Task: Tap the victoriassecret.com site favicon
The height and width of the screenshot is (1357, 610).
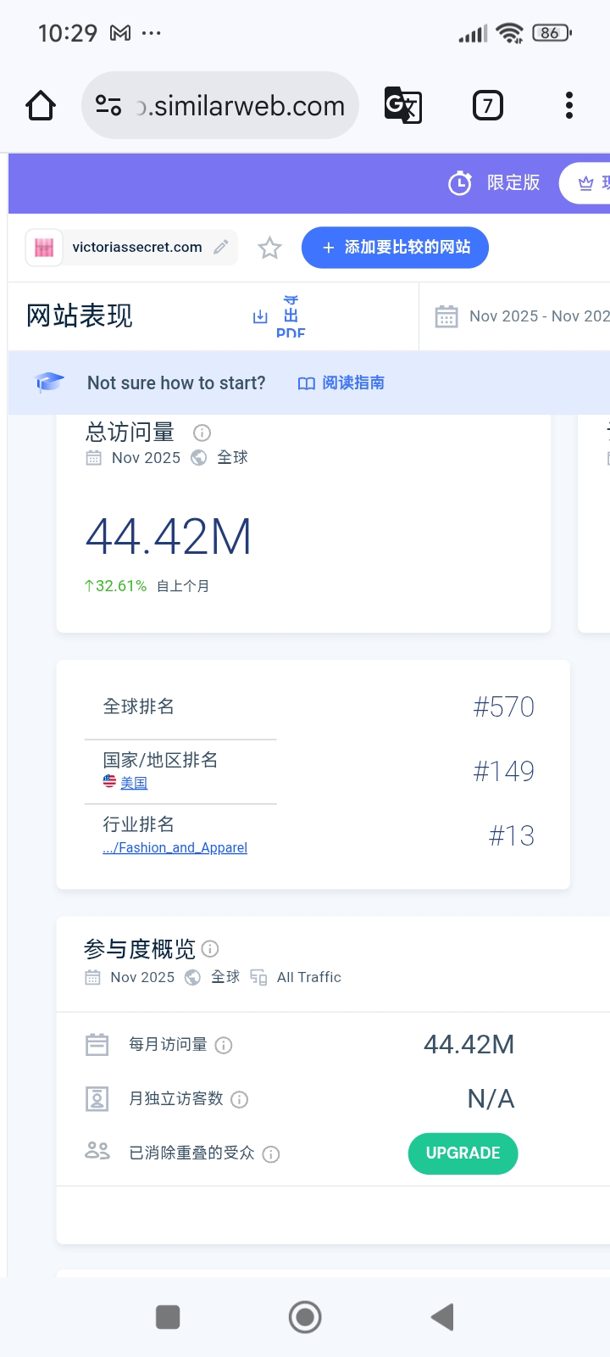Action: coord(44,248)
